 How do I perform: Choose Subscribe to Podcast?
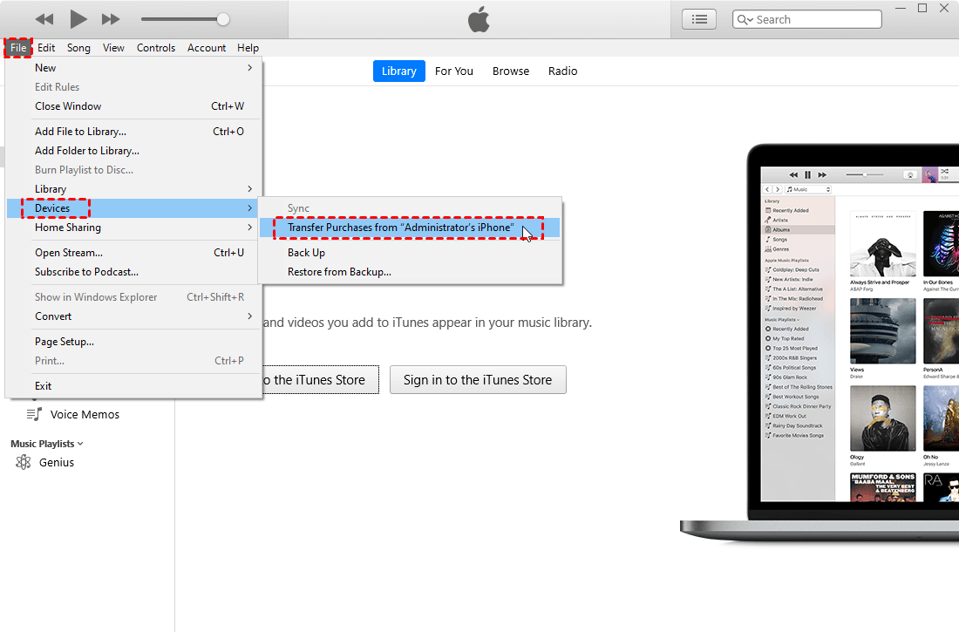[134, 272]
